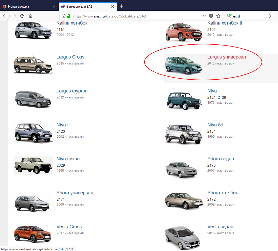
Task: Click the gray Largus фургон van image
Action: [33, 99]
